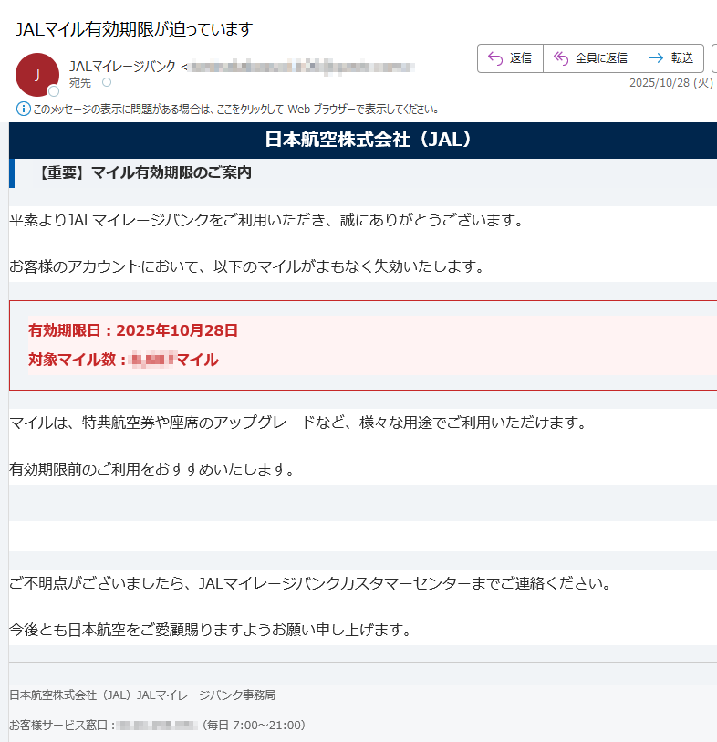The image size is (717, 742).
Task: Click the blurred sender email address
Action: 301,67
